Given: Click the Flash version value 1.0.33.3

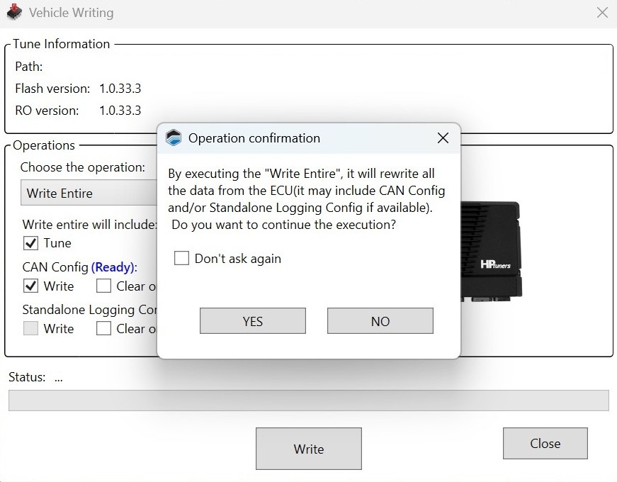Looking at the screenshot, I should [120, 89].
